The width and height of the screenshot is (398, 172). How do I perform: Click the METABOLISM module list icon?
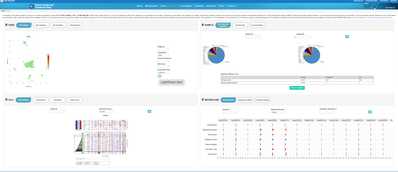[x=203, y=100]
